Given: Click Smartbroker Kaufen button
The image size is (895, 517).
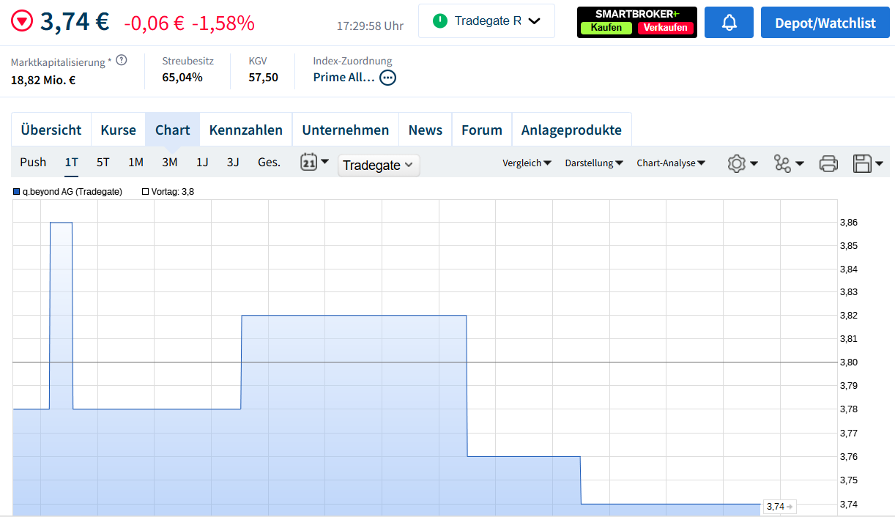Looking at the screenshot, I should pos(606,27).
